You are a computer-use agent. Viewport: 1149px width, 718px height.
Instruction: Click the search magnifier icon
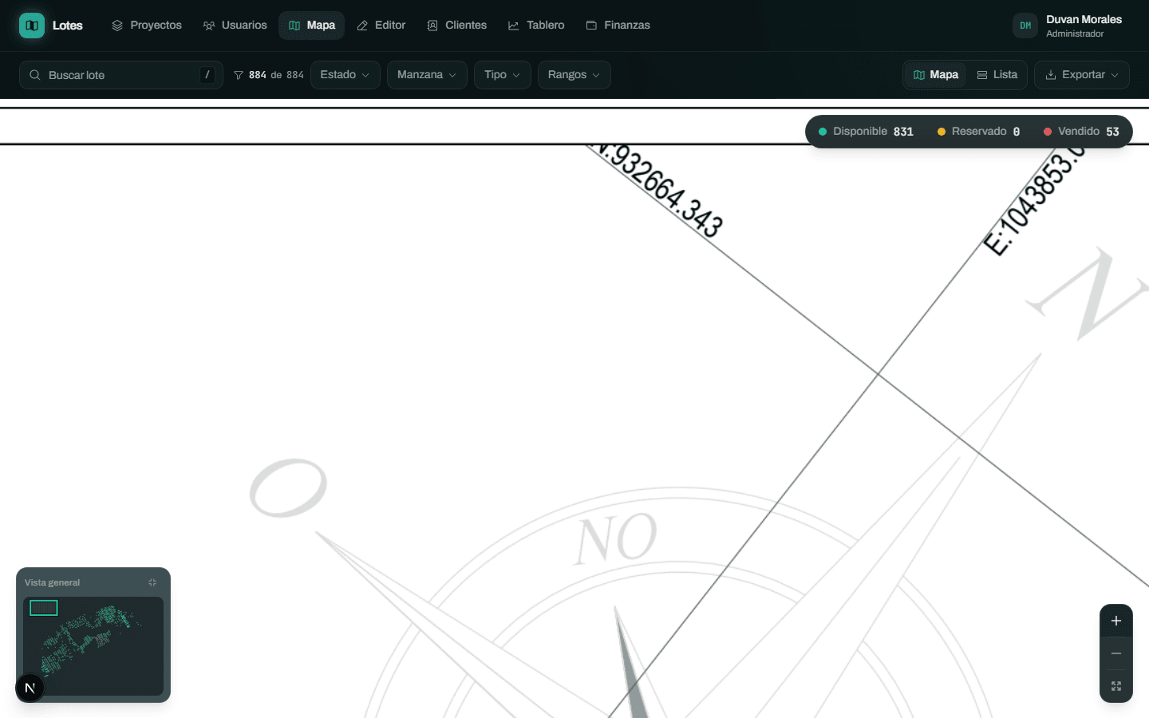pyautogui.click(x=35, y=75)
